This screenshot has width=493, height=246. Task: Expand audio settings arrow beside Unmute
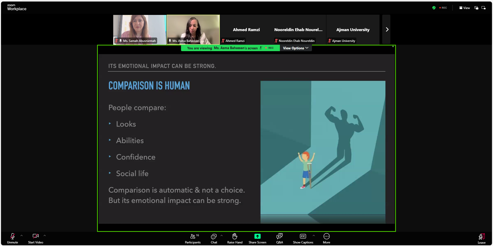point(22,235)
